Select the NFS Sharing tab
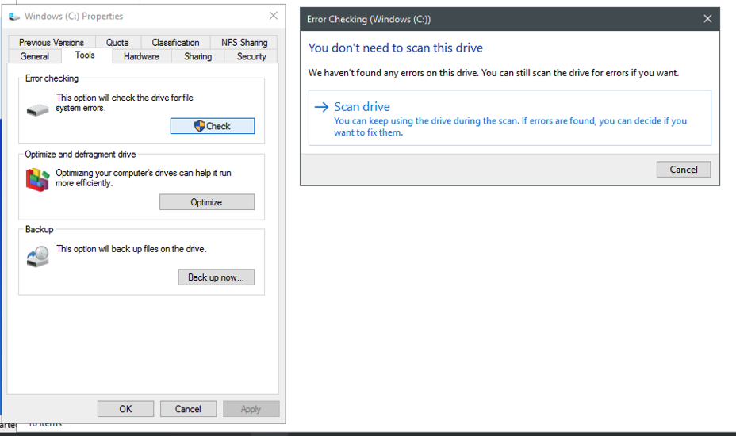 tap(244, 42)
